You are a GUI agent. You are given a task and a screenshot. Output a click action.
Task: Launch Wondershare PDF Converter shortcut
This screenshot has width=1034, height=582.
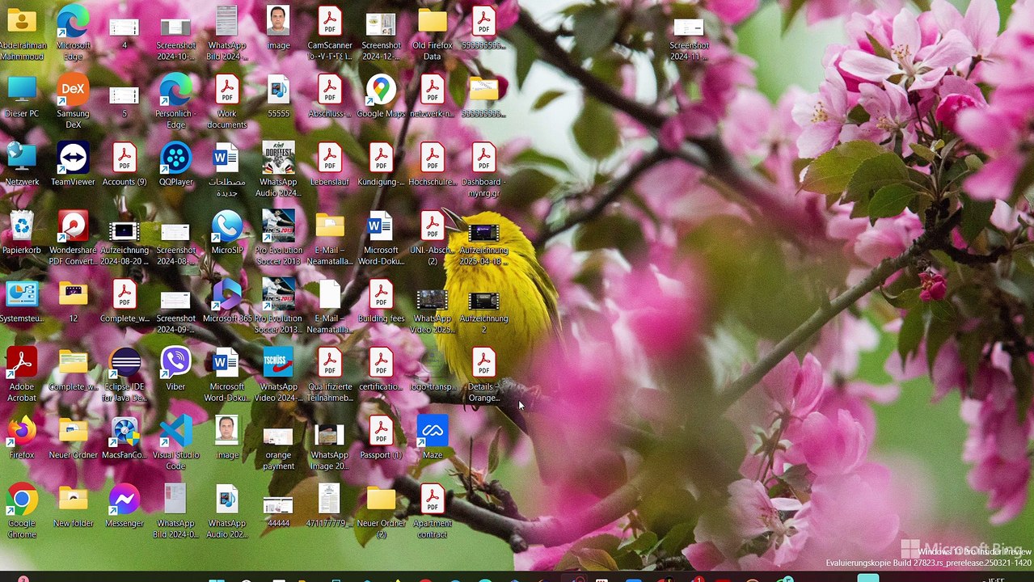pyautogui.click(x=73, y=238)
